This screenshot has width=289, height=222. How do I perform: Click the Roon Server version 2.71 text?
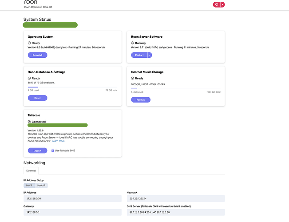click(170, 48)
